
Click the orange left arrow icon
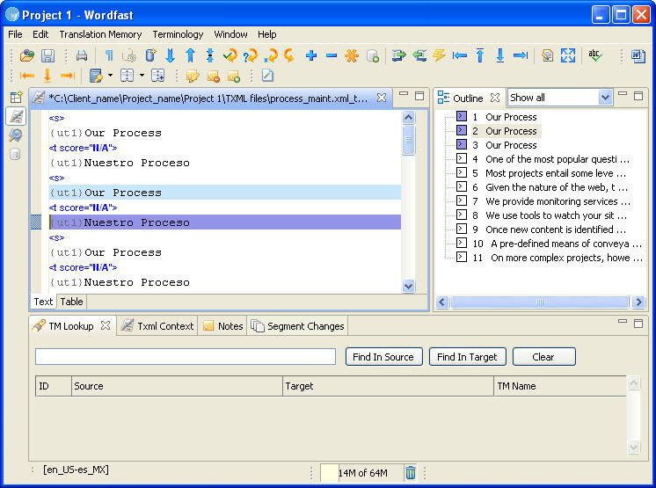(26, 76)
